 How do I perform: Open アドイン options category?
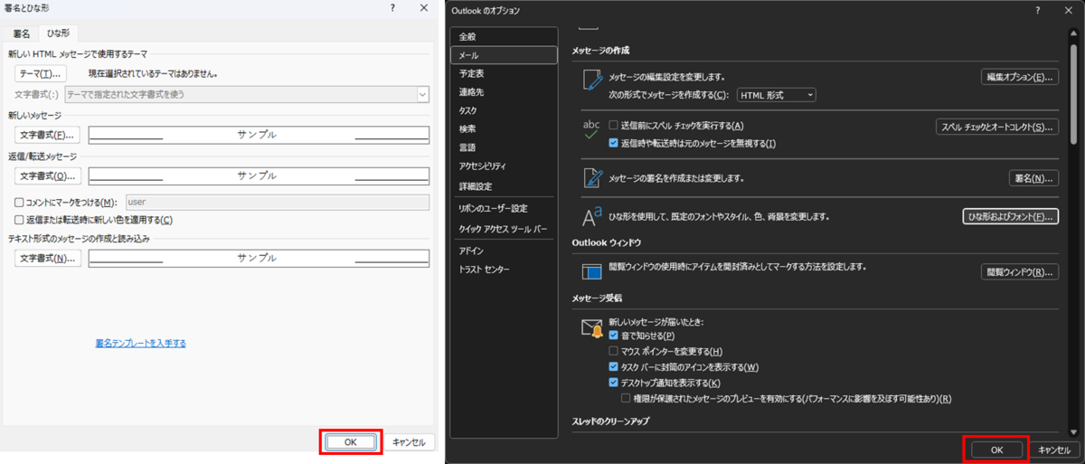[504, 251]
